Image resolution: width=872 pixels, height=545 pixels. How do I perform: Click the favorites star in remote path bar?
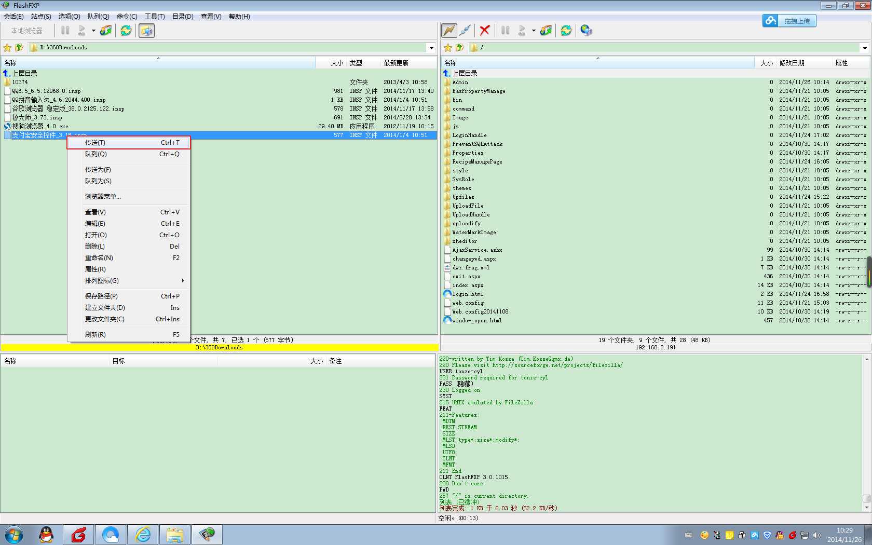[447, 48]
